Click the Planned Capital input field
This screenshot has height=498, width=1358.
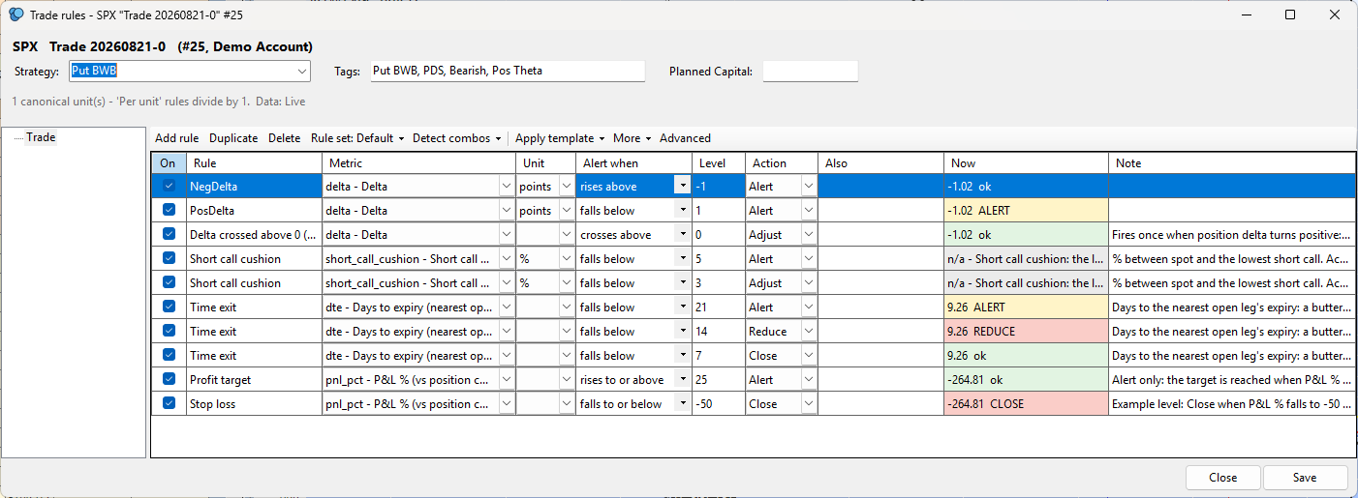811,72
